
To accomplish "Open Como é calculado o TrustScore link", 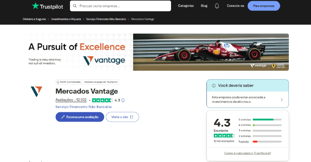I will pos(248,153).
